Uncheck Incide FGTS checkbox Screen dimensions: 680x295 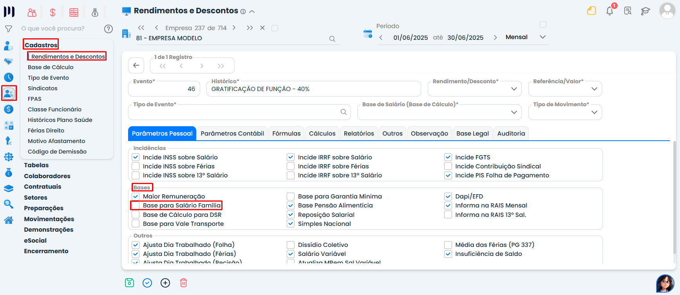448,157
